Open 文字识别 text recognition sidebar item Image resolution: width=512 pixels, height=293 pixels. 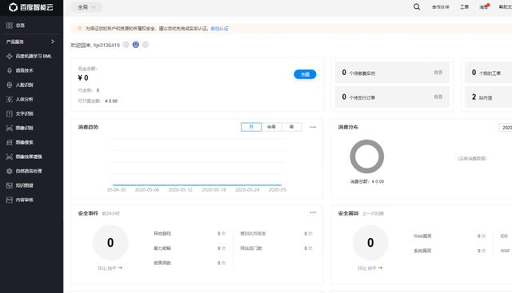[25, 113]
